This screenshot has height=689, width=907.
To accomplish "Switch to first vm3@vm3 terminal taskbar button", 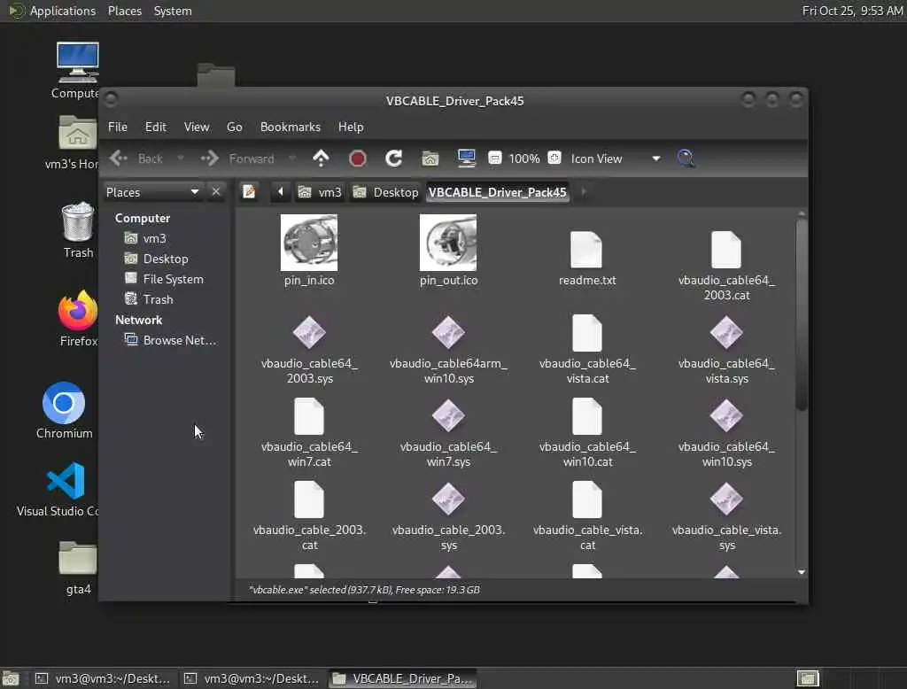I will point(103,678).
